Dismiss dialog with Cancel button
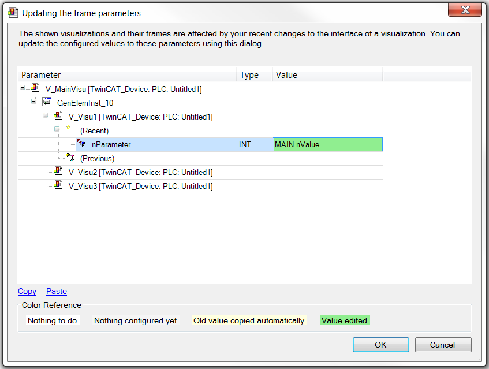The height and width of the screenshot is (369, 489). 443,345
